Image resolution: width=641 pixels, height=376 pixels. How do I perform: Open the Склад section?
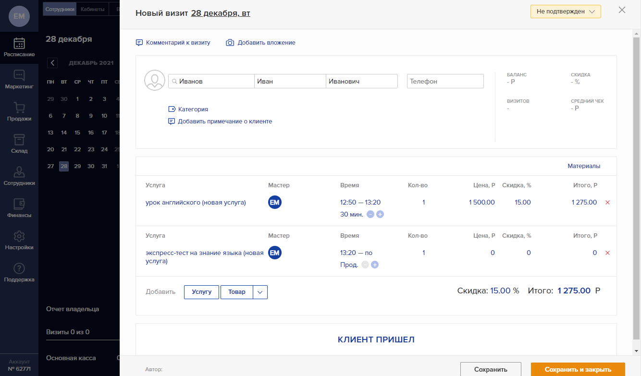[19, 144]
